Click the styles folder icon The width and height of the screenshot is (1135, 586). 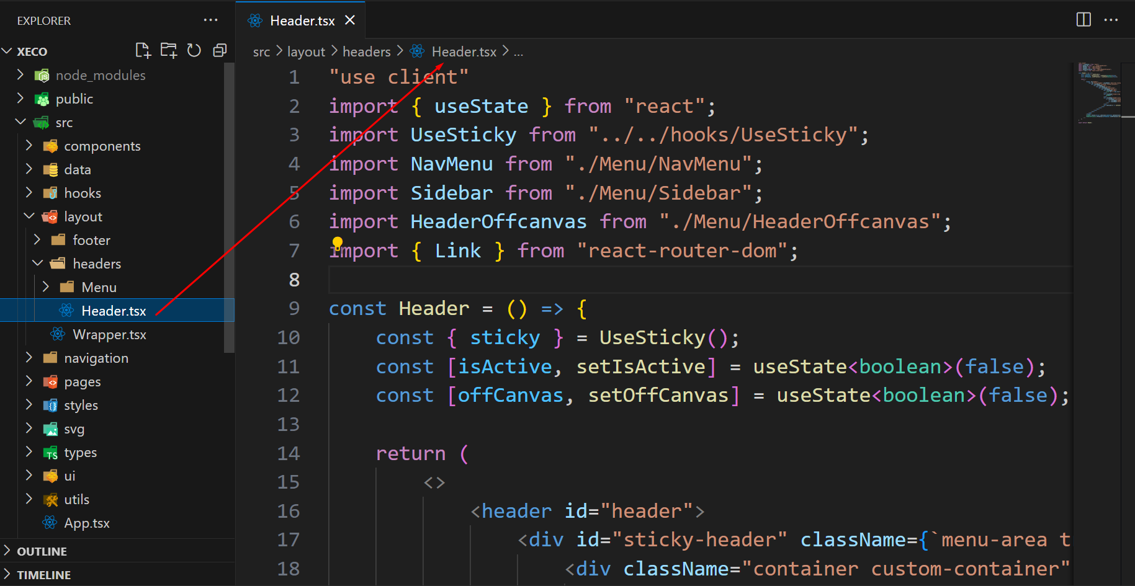click(x=50, y=406)
